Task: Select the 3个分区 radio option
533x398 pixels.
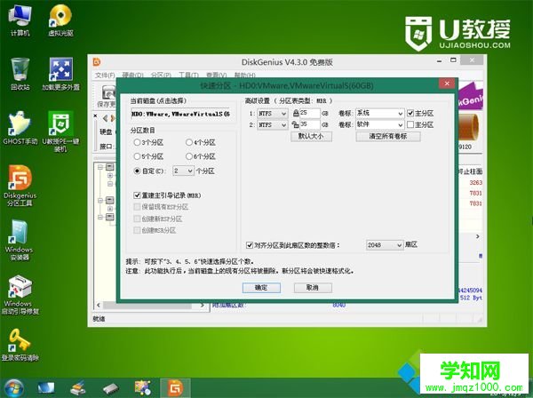Action: 137,142
